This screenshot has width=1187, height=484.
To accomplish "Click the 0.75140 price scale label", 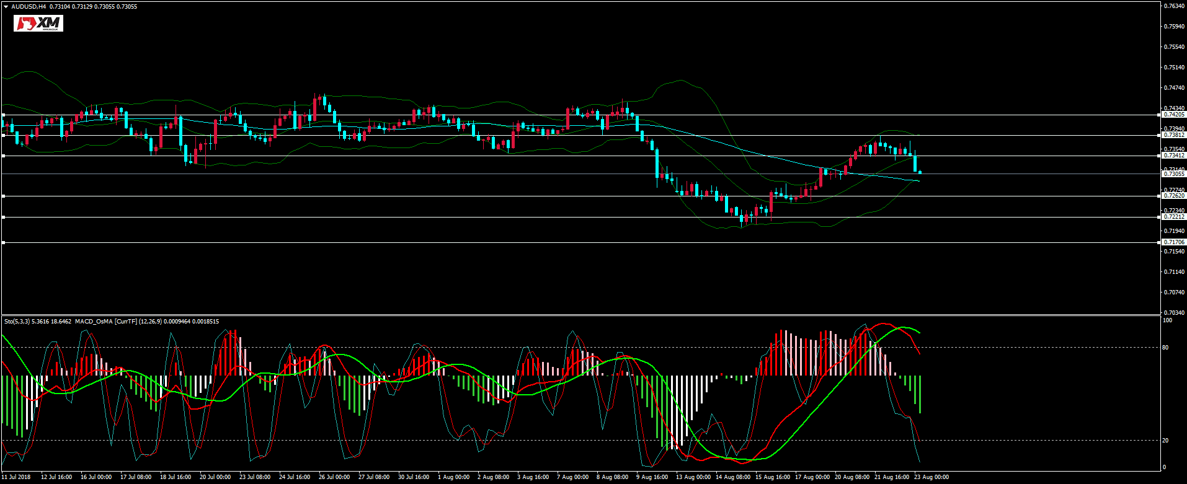I will (x=1175, y=67).
